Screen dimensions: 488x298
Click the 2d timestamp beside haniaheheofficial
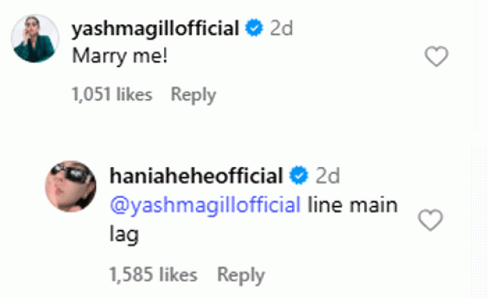coord(327,176)
